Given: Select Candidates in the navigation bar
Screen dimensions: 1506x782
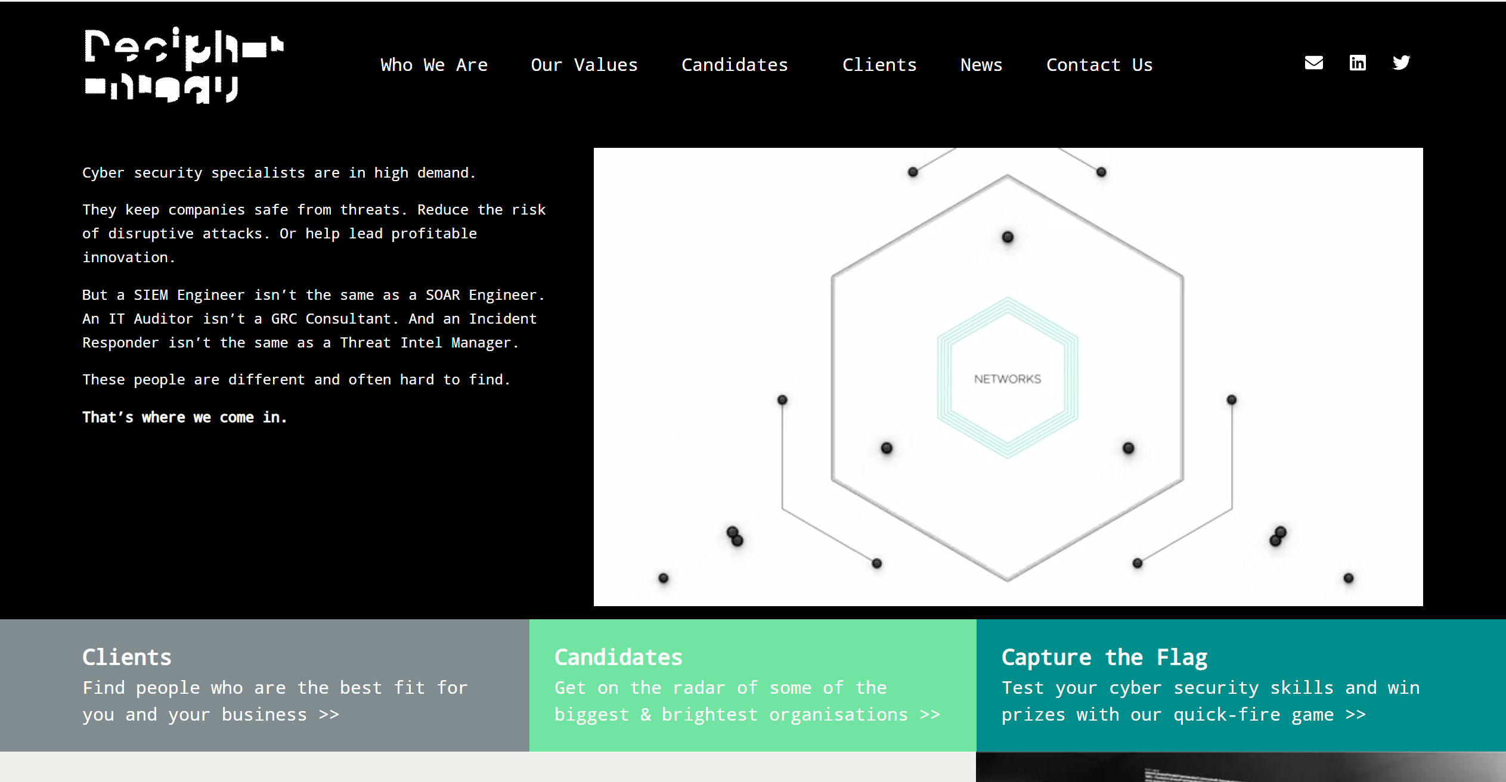Looking at the screenshot, I should [735, 65].
